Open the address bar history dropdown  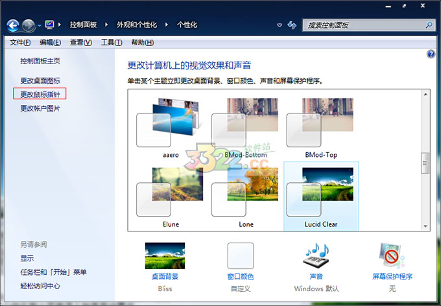coord(280,25)
